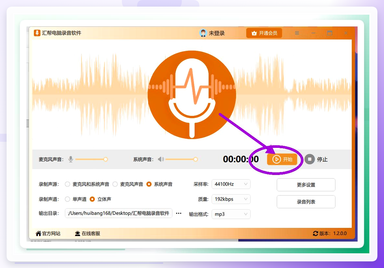Viewport: 384px width, 268px height.
Task: Click the refresh icon beside 版本
Action: click(x=316, y=233)
